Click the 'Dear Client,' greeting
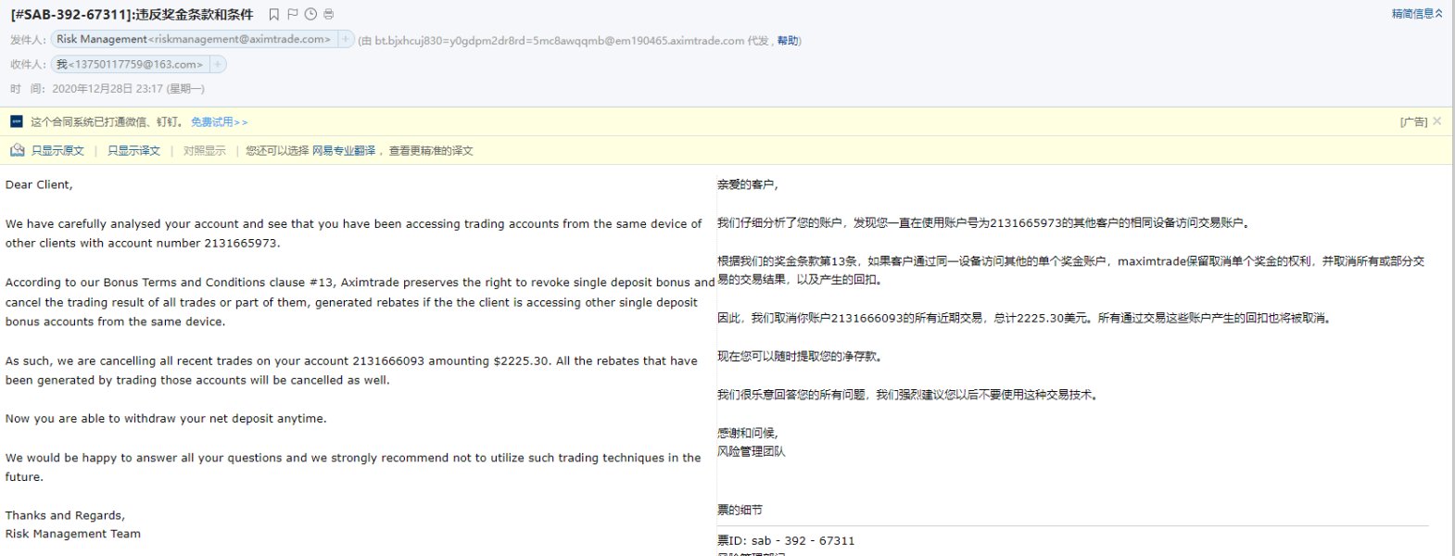The image size is (1455, 556). click(39, 185)
